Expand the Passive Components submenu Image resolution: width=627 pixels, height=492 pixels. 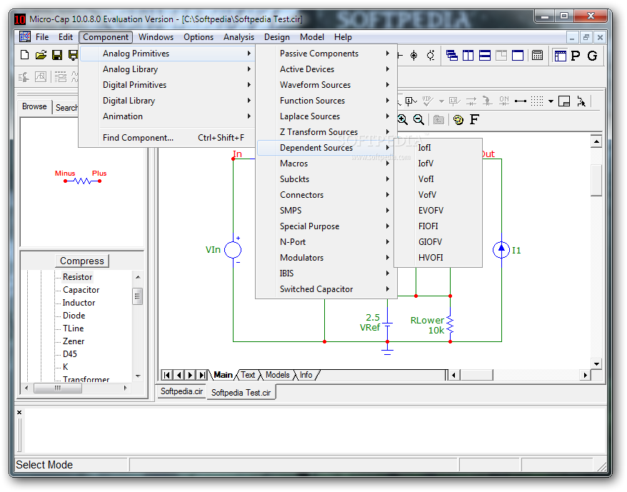[326, 54]
